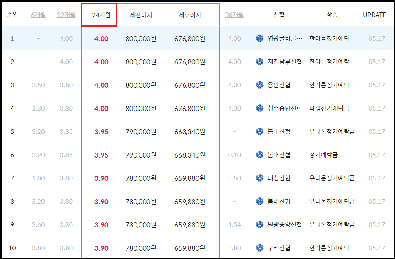Switch sorting to the 세후이자 column
395x259 pixels.
(x=189, y=15)
